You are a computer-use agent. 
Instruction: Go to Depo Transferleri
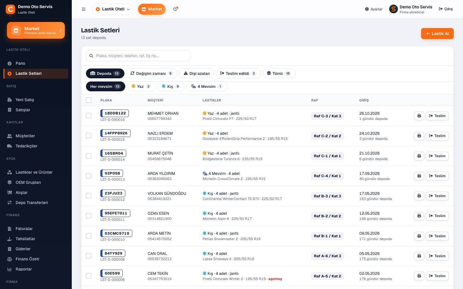click(36, 203)
